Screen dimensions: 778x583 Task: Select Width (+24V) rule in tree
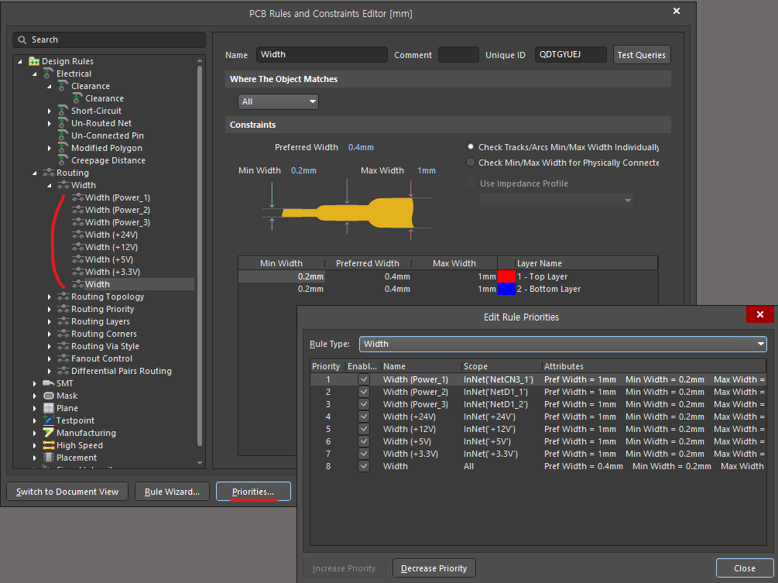[x=111, y=235]
